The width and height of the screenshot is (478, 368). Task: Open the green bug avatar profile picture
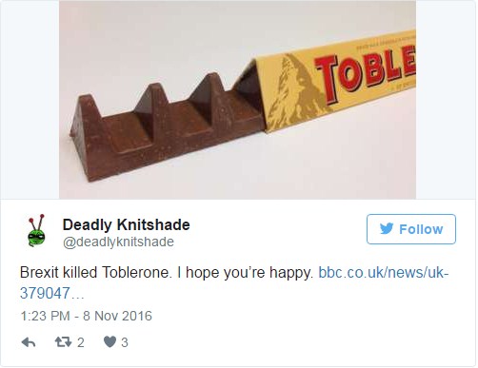click(x=36, y=230)
